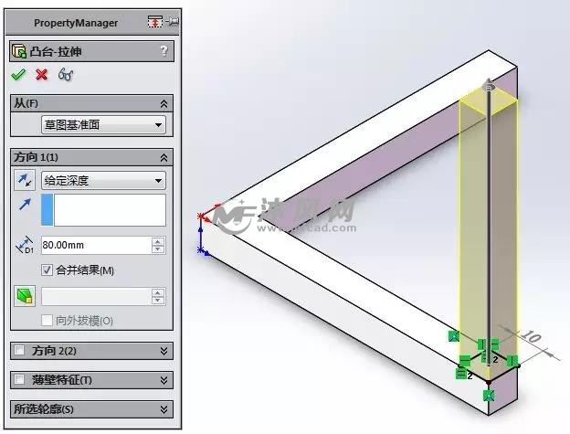Expand the 所选轮廓(S) section
This screenshot has width=570, height=434.
pos(91,409)
